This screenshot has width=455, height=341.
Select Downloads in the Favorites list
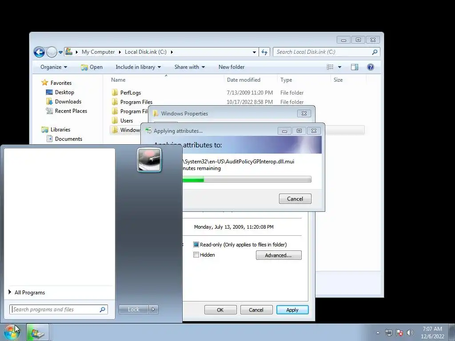pyautogui.click(x=64, y=102)
